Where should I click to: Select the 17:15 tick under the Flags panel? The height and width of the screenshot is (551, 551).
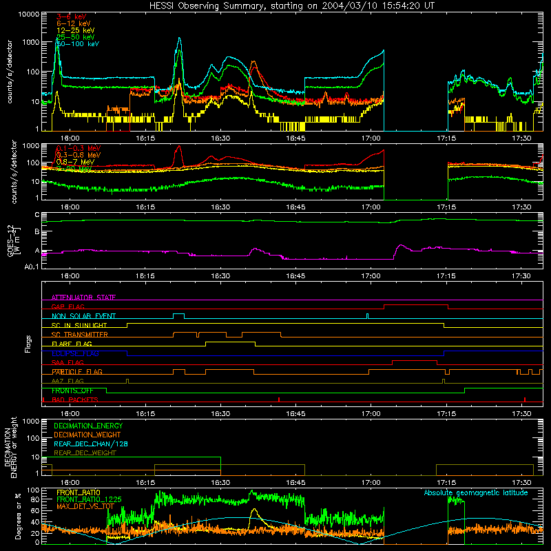coord(446,414)
